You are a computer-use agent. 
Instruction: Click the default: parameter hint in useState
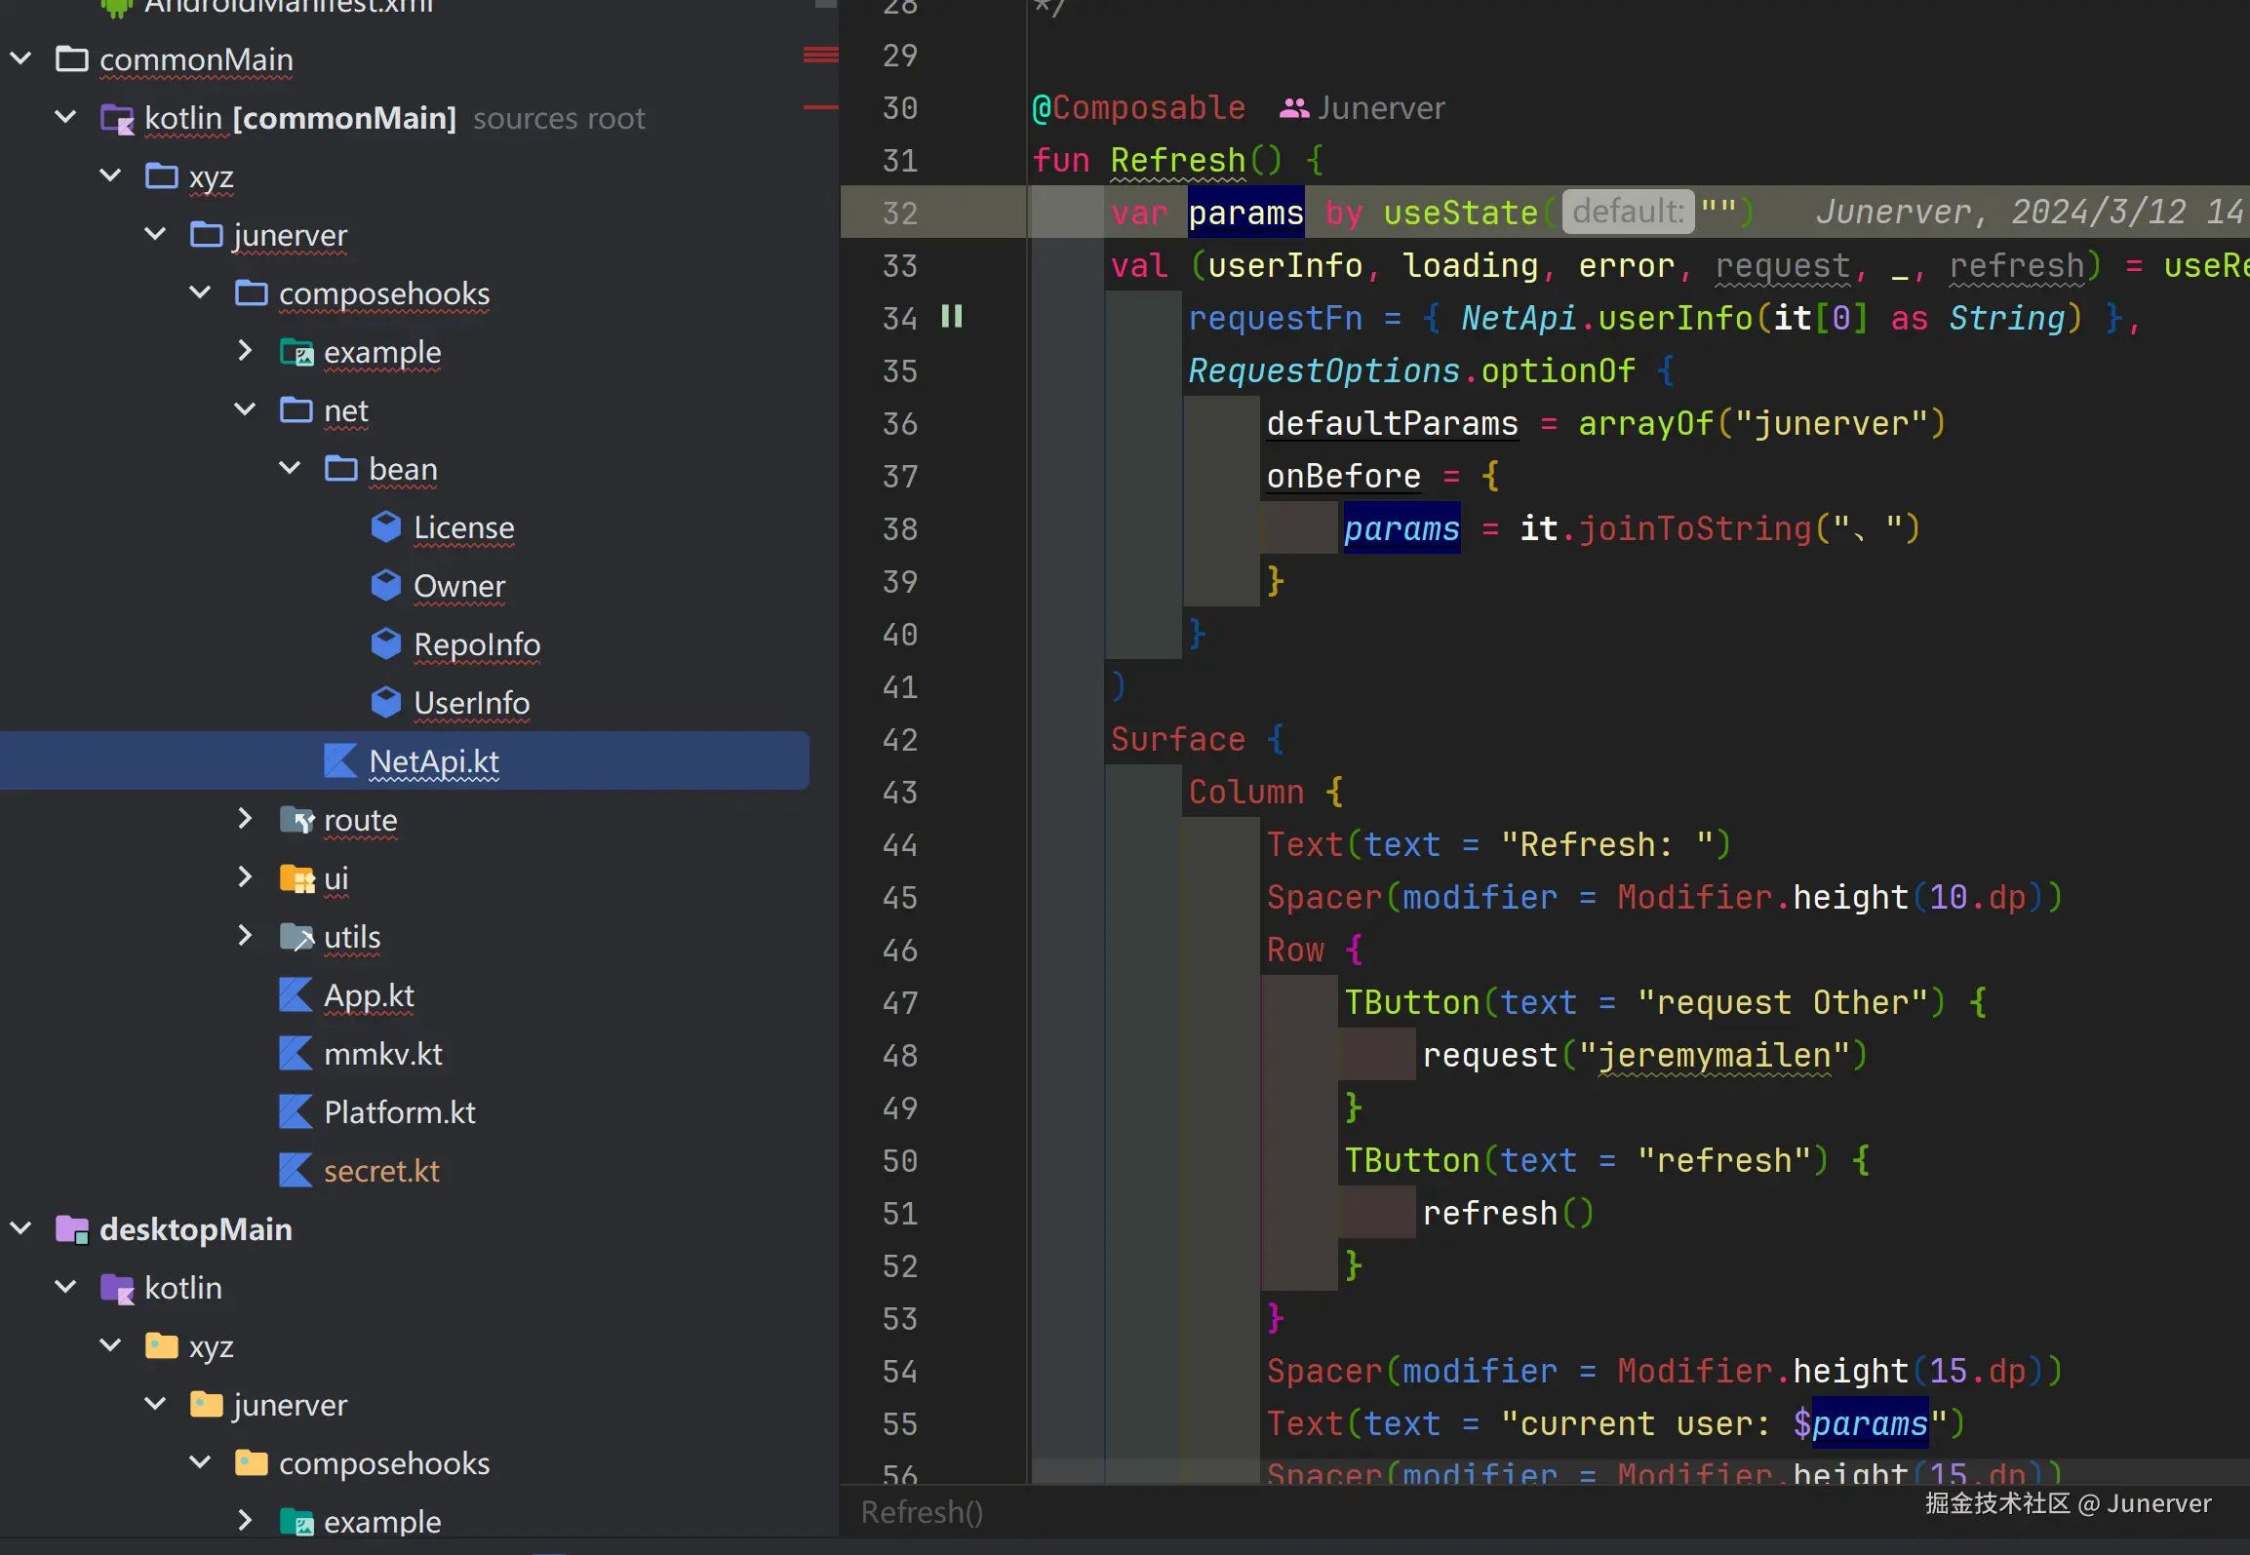point(1628,212)
